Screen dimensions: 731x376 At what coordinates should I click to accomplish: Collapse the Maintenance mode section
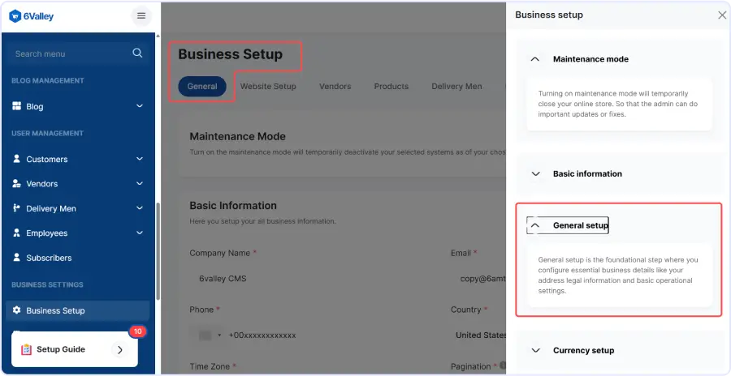coord(535,59)
